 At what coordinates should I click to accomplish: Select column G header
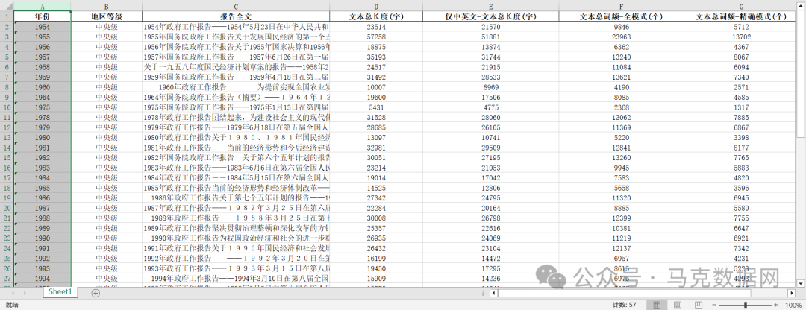tap(741, 7)
